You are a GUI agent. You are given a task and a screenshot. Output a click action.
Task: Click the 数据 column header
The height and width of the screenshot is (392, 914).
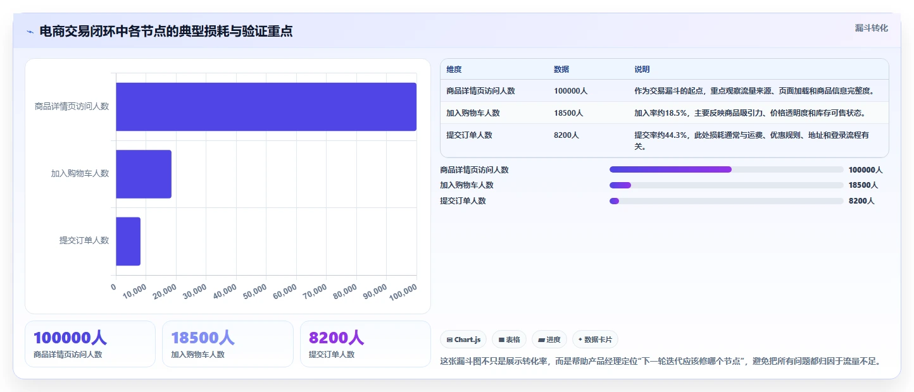561,70
